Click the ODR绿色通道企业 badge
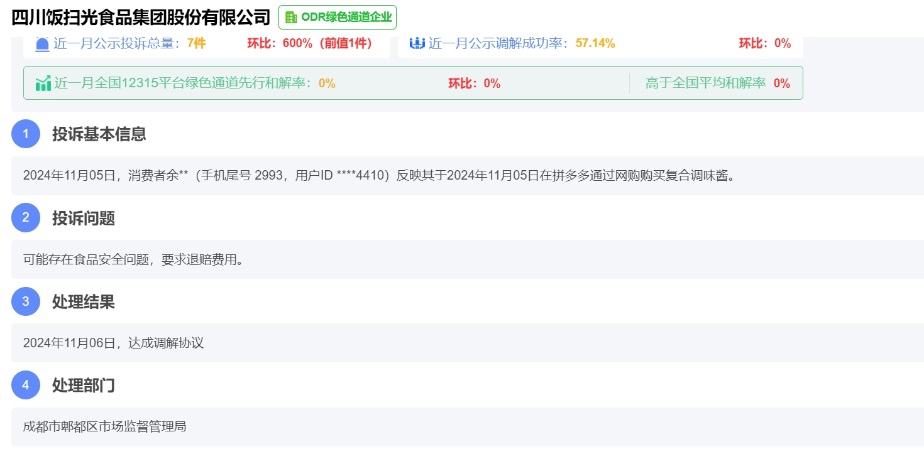The width and height of the screenshot is (924, 449). point(338,17)
